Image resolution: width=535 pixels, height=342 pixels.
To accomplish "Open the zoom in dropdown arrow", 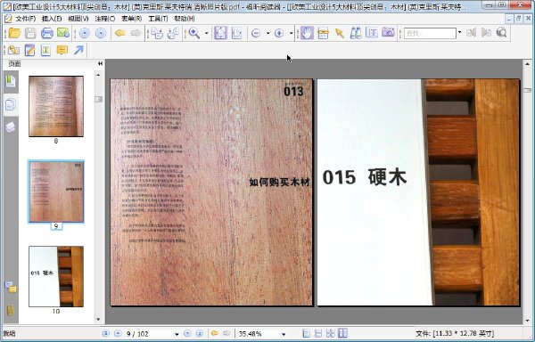I will point(291,33).
